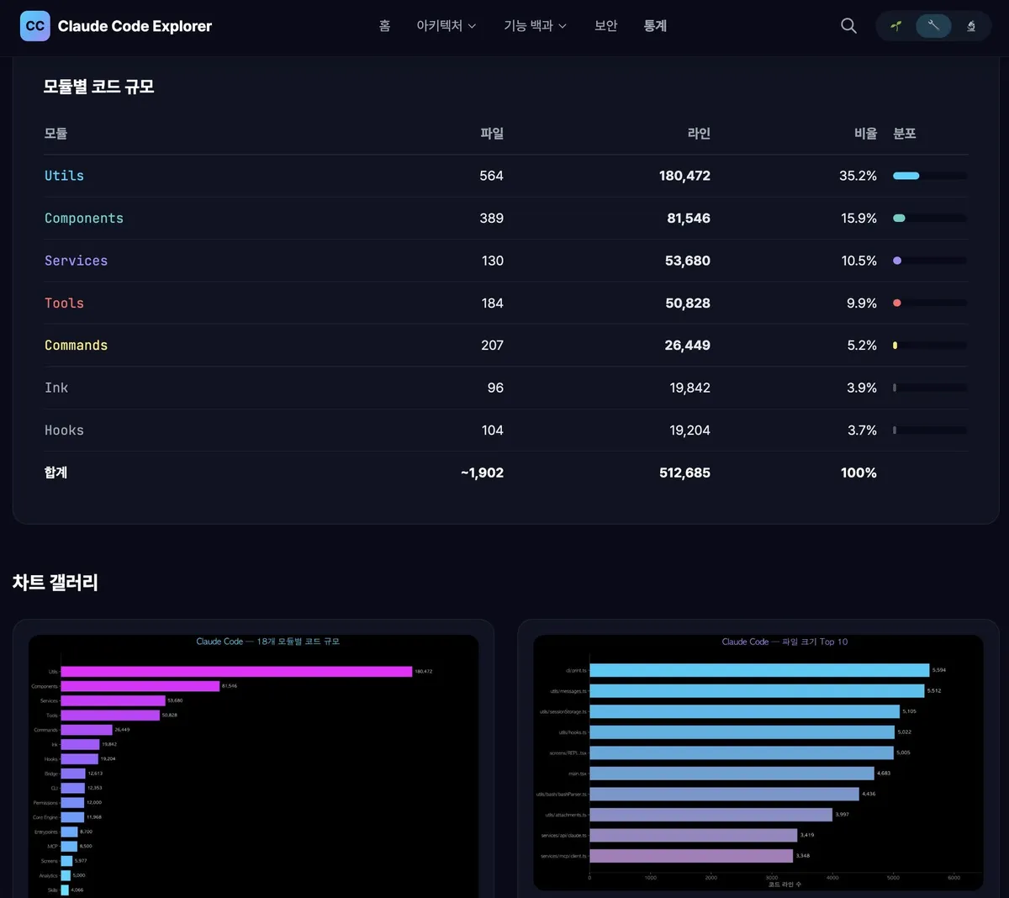
Task: Click the Commands distribution bar
Action: pyautogui.click(x=930, y=345)
